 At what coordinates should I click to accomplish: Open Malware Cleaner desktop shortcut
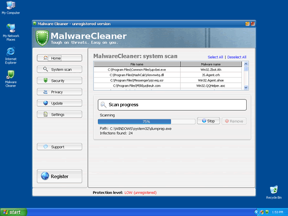[x=10, y=75]
